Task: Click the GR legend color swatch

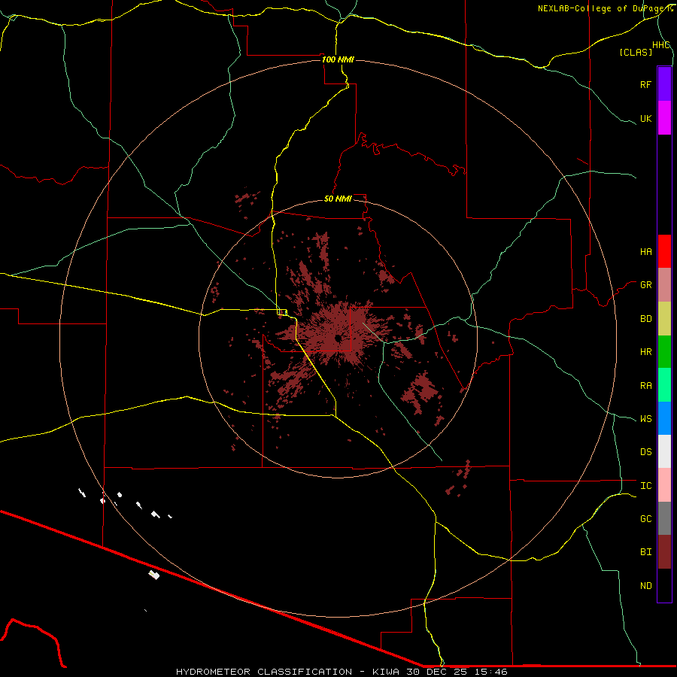Action: (664, 285)
